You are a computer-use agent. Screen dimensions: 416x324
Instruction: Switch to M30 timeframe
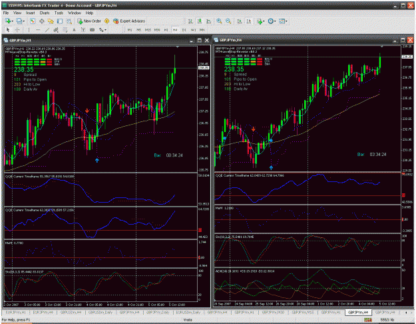pyautogui.click(x=157, y=30)
